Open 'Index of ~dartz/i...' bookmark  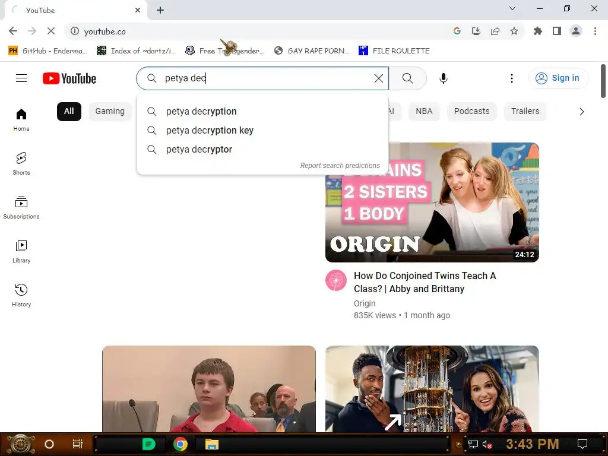(136, 51)
